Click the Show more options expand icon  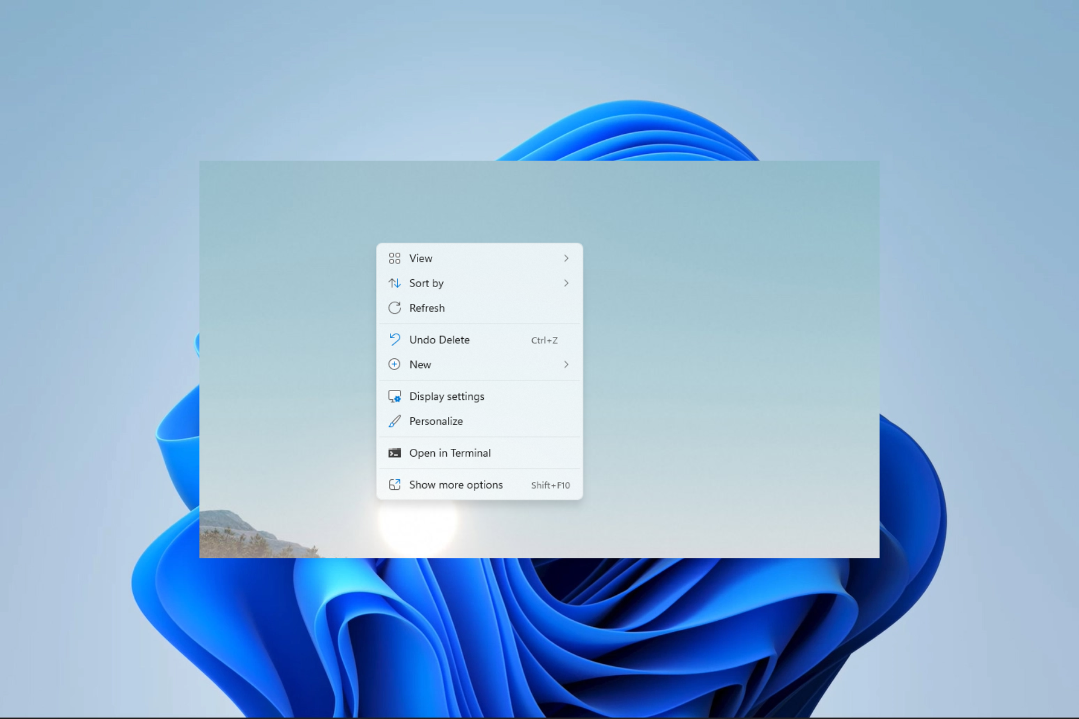pyautogui.click(x=395, y=484)
